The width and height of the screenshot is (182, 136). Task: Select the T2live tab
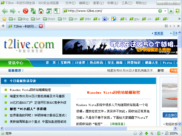25,26
